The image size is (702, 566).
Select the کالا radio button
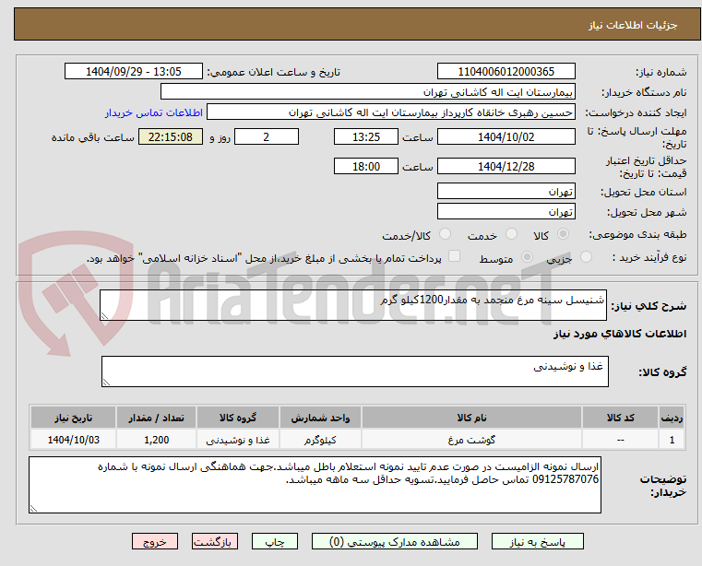564,234
